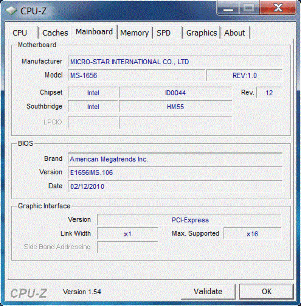Screen dimensions: 301x306
Task: Click the BIOS Date 02/12/2010 field
Action: (175, 186)
